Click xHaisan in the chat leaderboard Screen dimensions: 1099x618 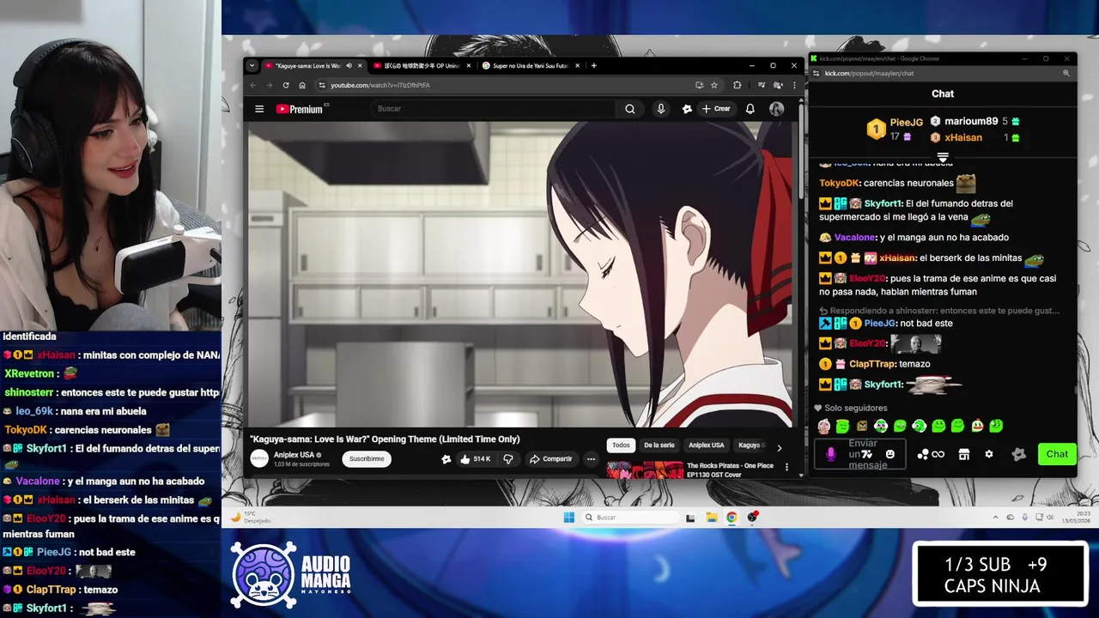963,137
